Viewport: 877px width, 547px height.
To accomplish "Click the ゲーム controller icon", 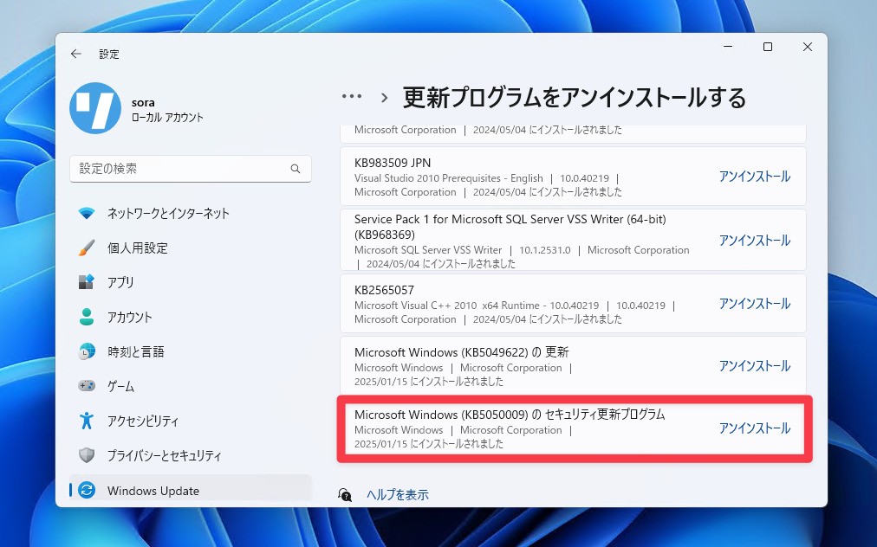I will [x=86, y=385].
